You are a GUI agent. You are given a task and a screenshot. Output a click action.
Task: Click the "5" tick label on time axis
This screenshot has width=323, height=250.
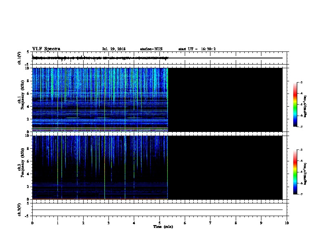(159, 223)
